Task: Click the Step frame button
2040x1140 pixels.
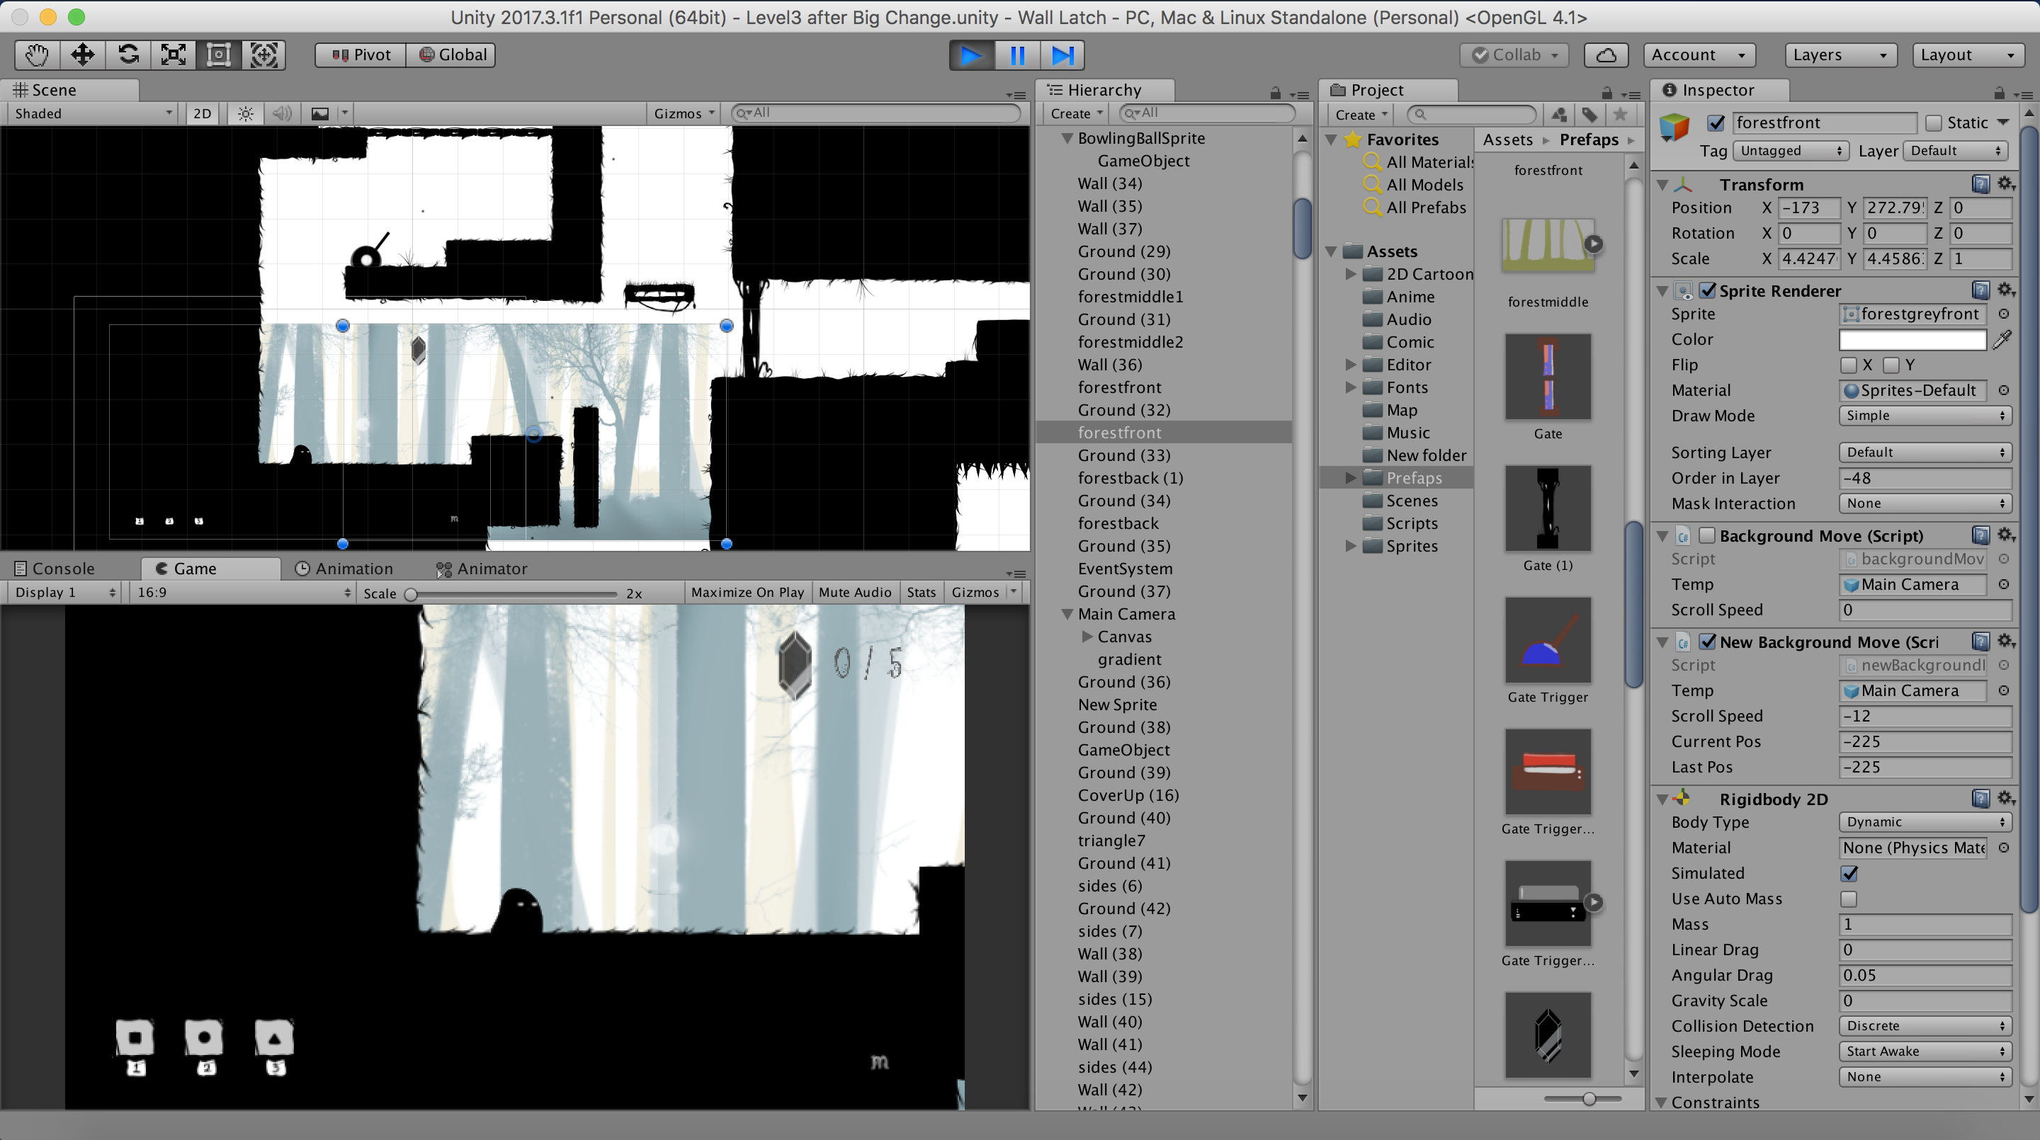Action: [1062, 55]
